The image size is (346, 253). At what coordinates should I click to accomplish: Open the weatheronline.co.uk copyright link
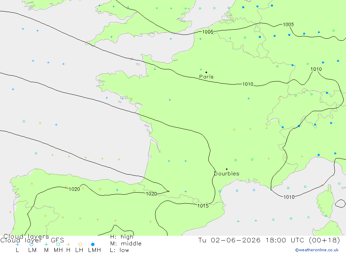[x=317, y=250]
